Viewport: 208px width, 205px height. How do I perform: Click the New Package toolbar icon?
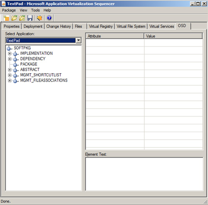(6, 18)
